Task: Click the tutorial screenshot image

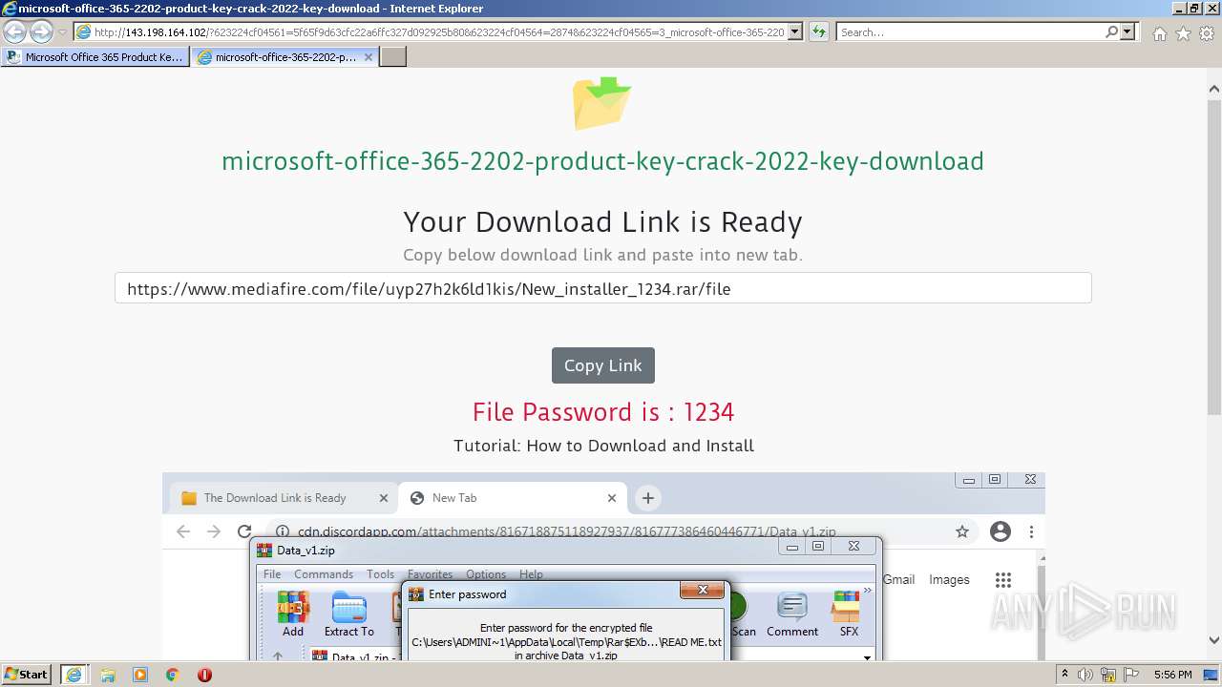Action: tap(603, 567)
